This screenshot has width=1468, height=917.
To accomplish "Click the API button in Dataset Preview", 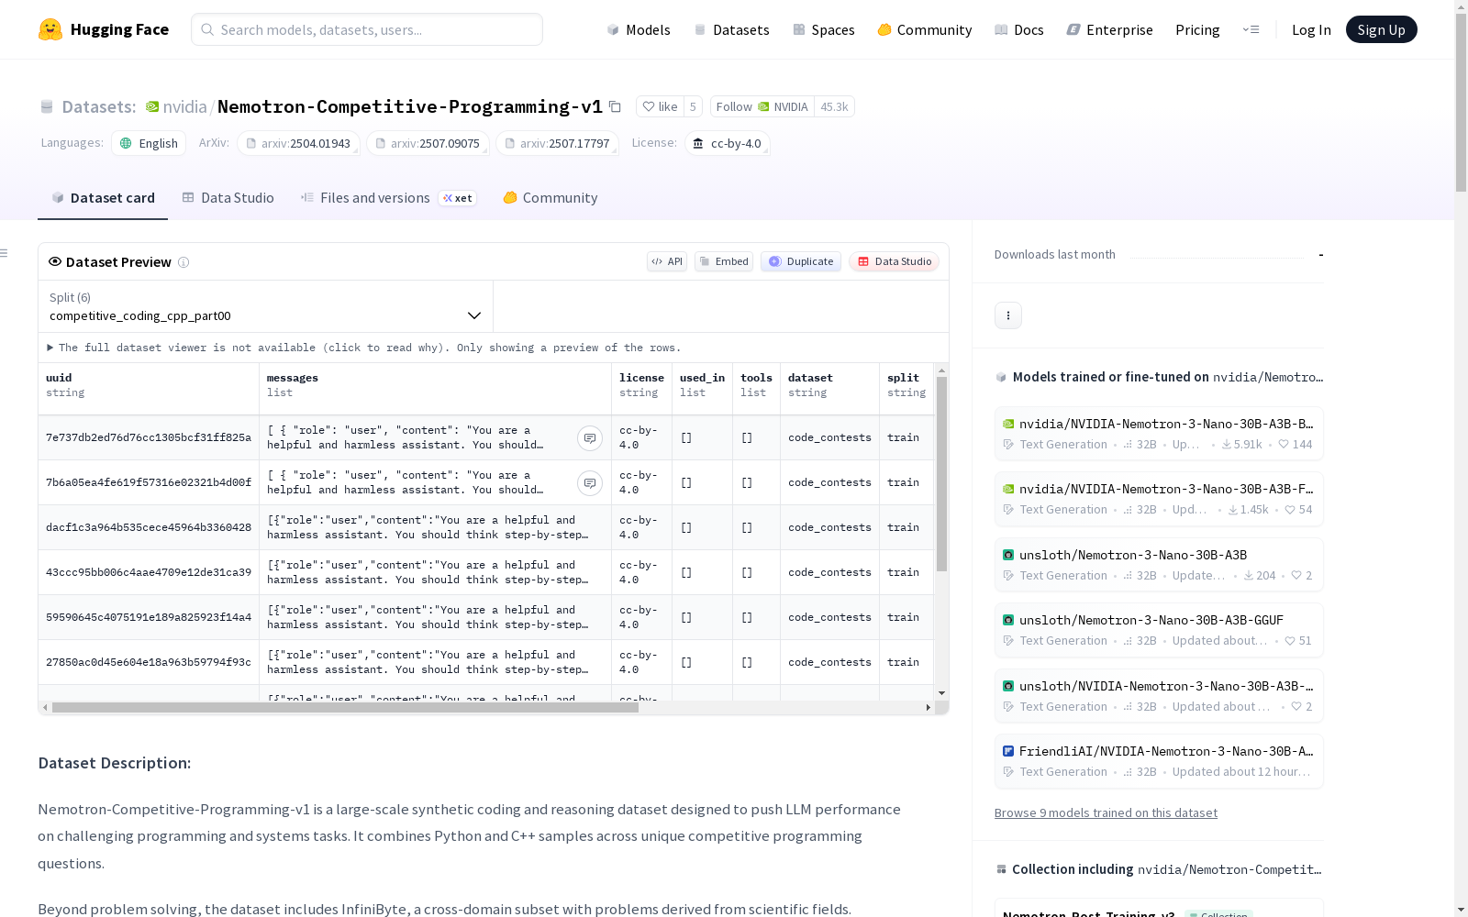I will point(667,261).
